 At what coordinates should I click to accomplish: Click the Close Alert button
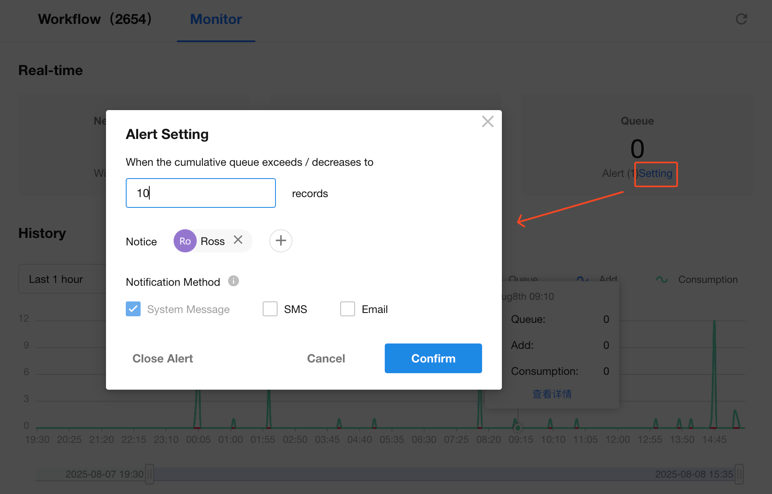[x=162, y=358]
